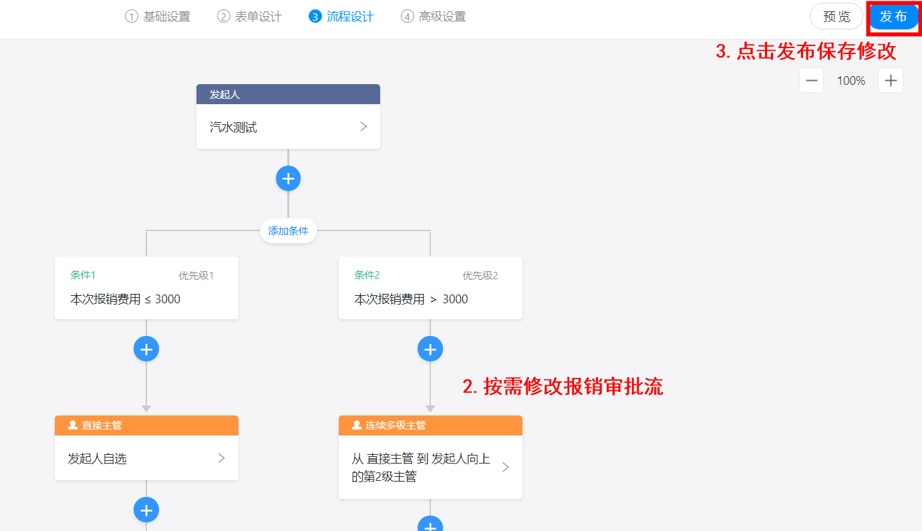Image resolution: width=922 pixels, height=531 pixels.
Task: Click the 添加条件 button
Action: coord(288,231)
